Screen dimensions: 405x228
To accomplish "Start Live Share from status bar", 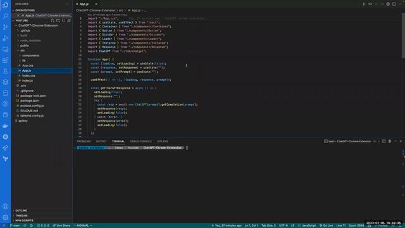I will click(x=61, y=225).
